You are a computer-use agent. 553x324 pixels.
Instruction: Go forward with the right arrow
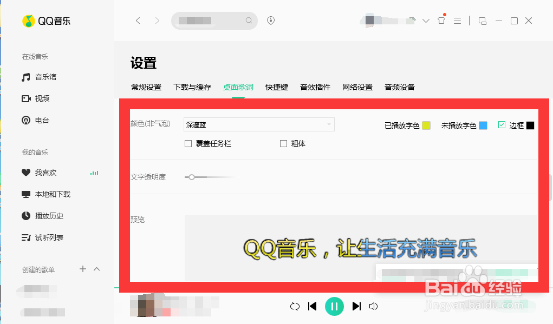pyautogui.click(x=157, y=21)
